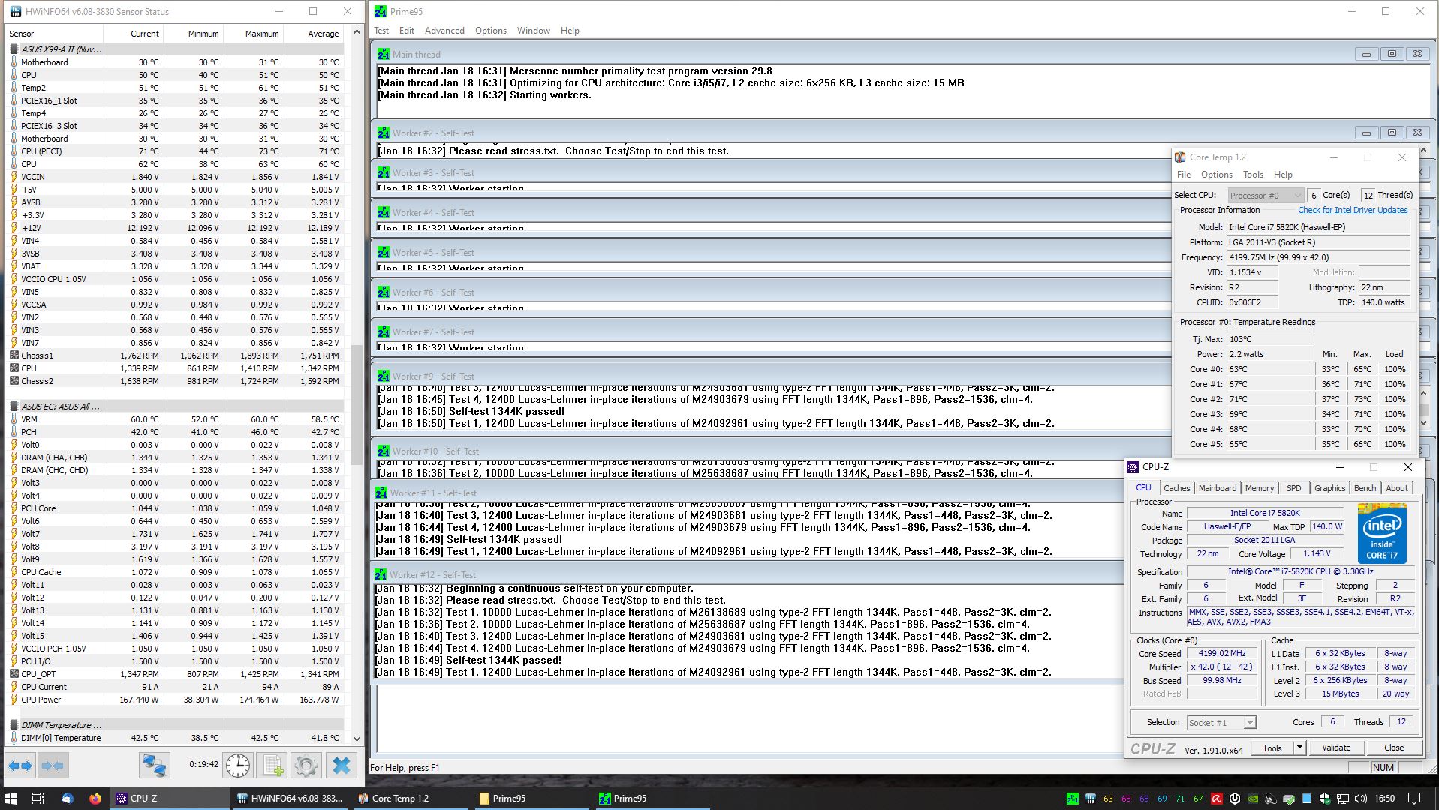Click the Core Temp 63 temperature tray icon

pos(1108,799)
